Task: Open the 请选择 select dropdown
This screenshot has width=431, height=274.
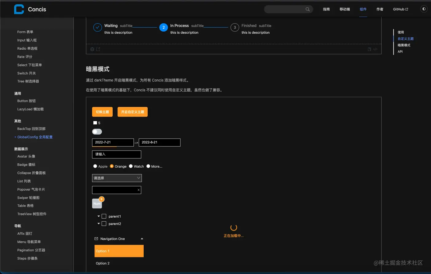Action: point(117,178)
